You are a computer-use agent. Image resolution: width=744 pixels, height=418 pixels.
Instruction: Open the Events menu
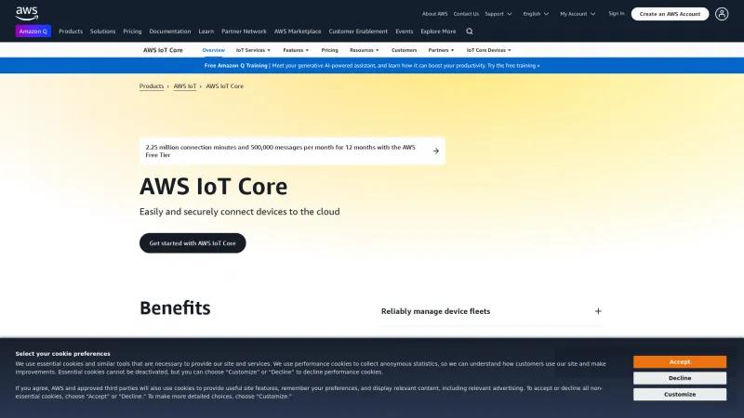point(405,32)
